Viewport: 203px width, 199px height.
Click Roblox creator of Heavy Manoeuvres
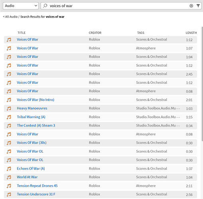95,108
